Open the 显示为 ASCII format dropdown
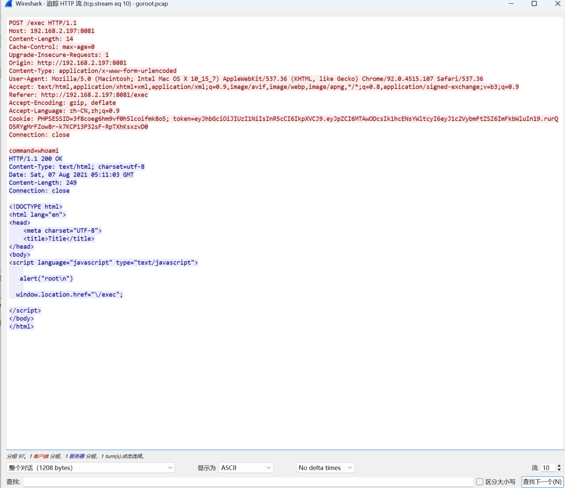 click(246, 468)
